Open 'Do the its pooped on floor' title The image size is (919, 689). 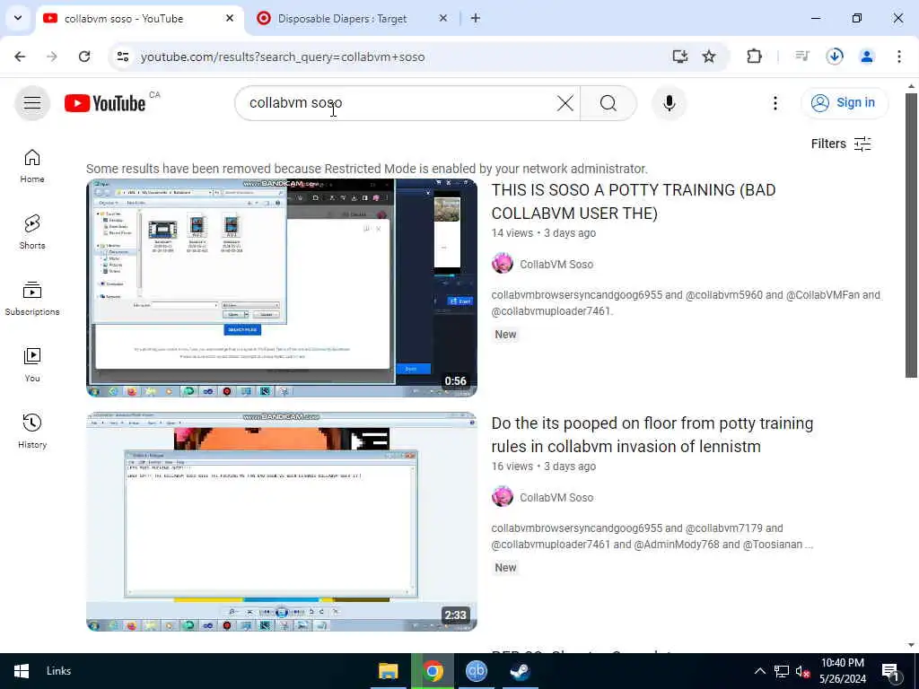[652, 435]
